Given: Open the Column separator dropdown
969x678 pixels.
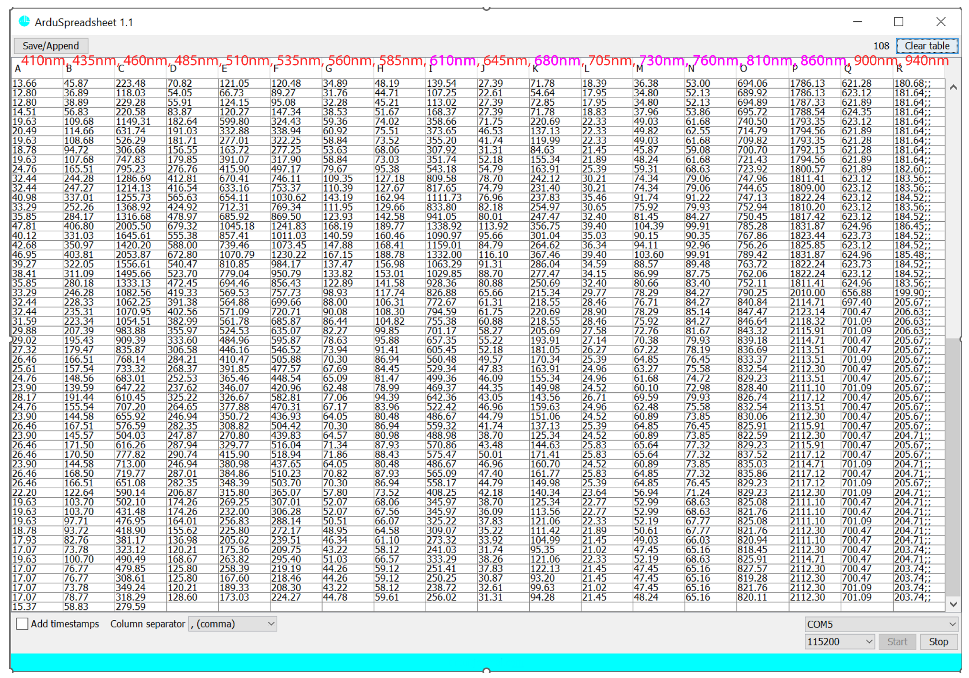Looking at the screenshot, I should [x=233, y=624].
